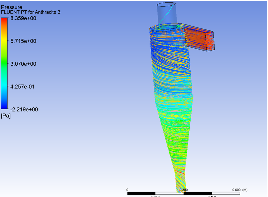Viewport: 268px width, 197px height.
Task: Click the red top of the legend color bar
Action: tap(5, 20)
